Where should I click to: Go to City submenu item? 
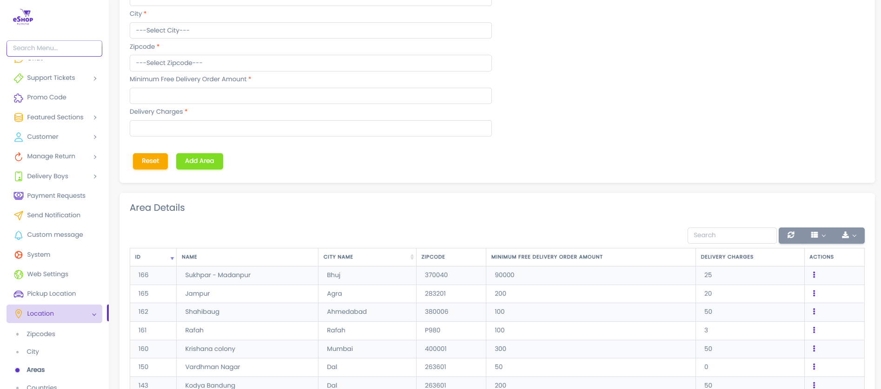click(33, 352)
